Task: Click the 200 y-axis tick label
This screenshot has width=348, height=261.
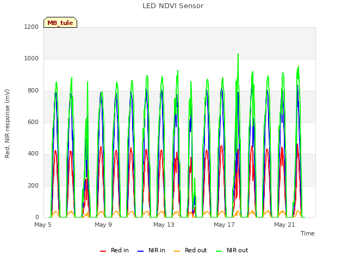Action: tap(33, 186)
